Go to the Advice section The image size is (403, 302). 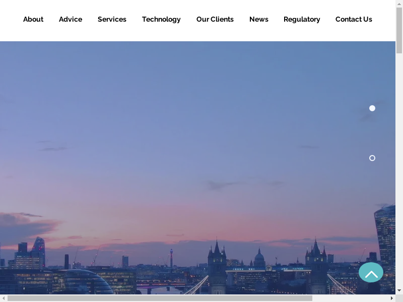point(71,19)
